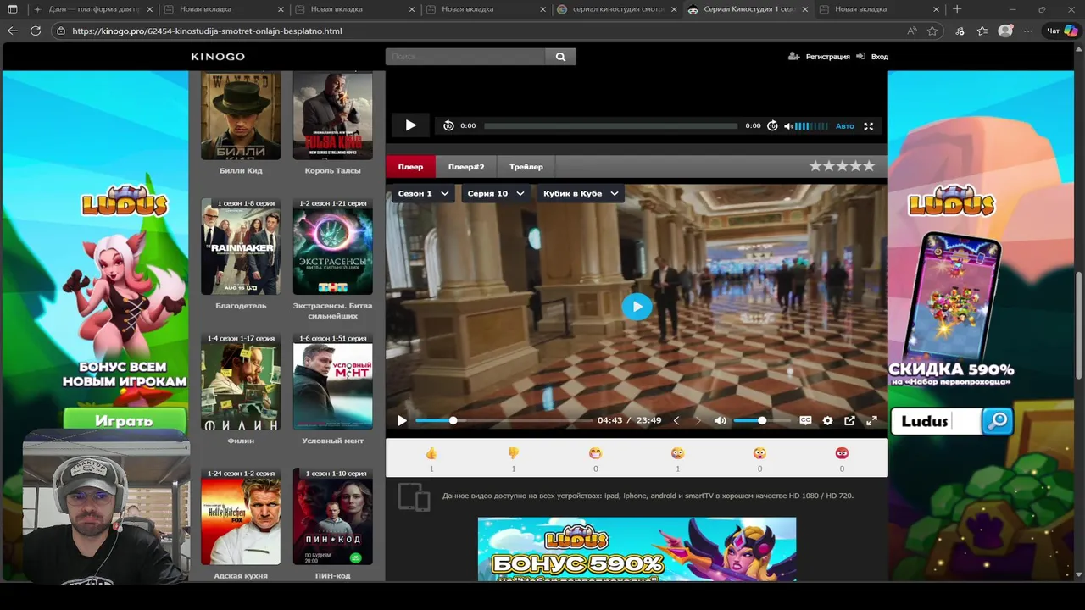Open the Экстрасенсы poster thumbnail
Viewport: 1085px width, 610px height.
(x=333, y=247)
